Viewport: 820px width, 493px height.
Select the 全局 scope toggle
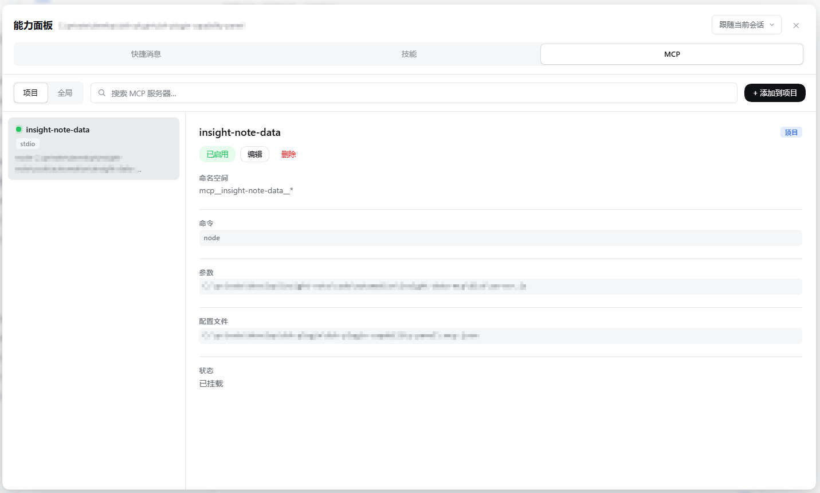[65, 93]
